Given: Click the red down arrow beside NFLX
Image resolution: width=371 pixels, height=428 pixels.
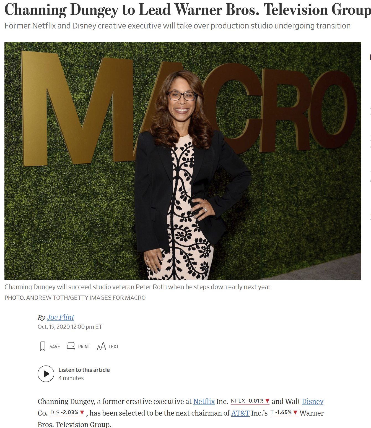Looking at the screenshot, I should coord(267,401).
